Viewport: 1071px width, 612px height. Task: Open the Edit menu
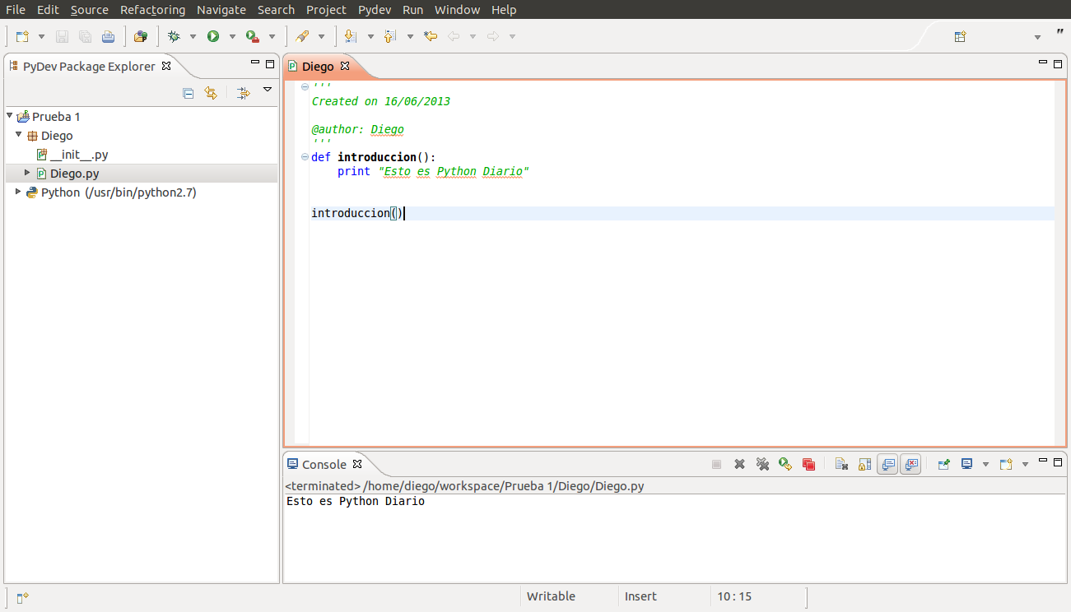point(48,10)
